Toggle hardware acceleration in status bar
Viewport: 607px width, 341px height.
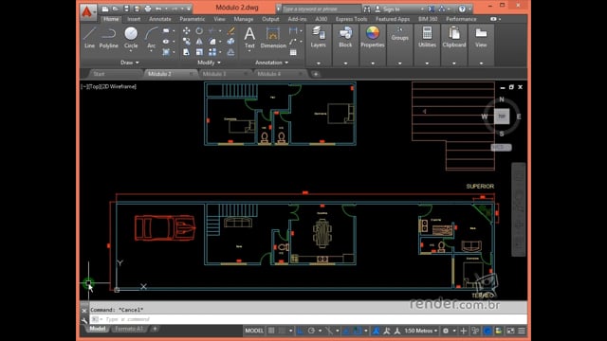click(487, 331)
